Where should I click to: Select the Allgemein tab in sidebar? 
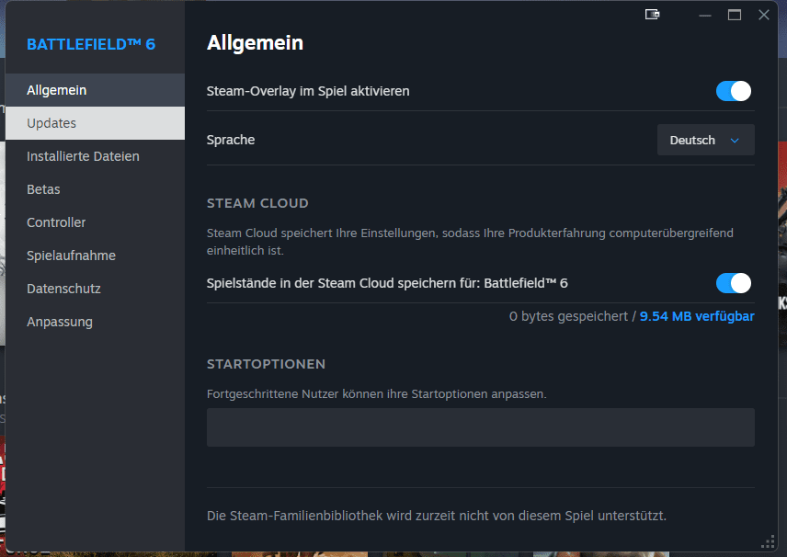[x=57, y=90]
